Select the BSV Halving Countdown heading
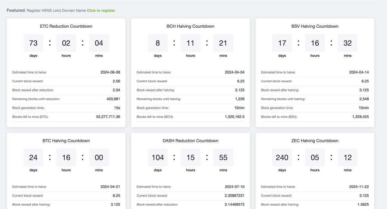Image resolution: width=387 pixels, height=209 pixels. [315, 26]
